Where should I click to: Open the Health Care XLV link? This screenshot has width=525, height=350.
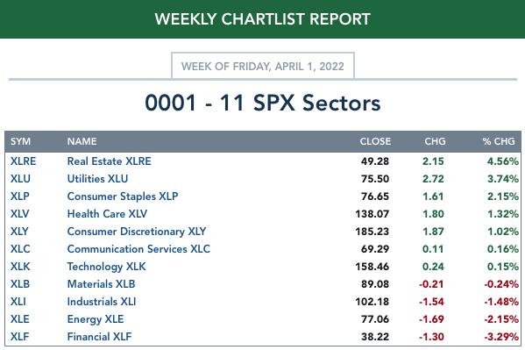coord(107,214)
